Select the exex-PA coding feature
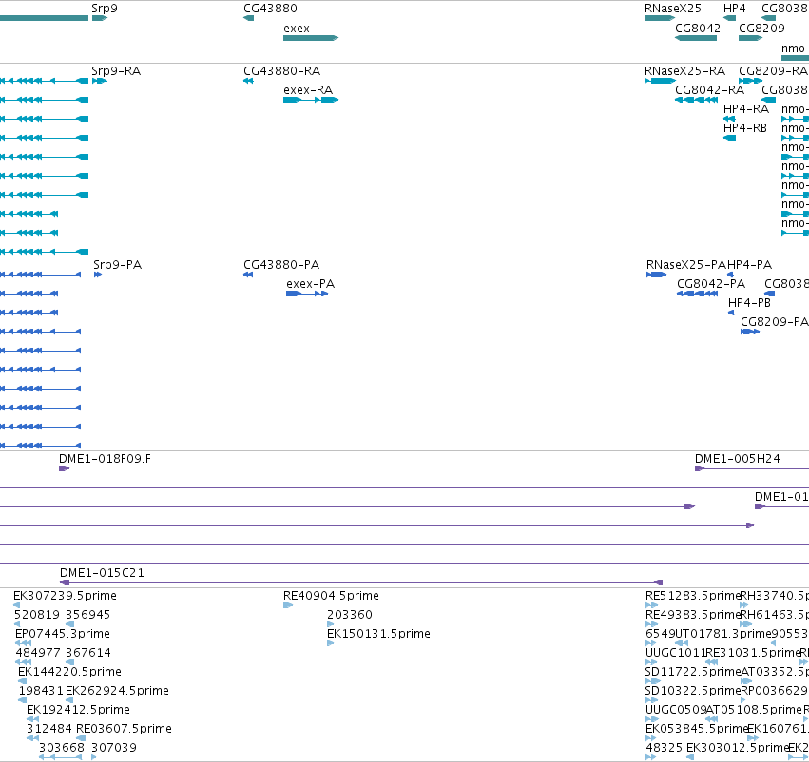This screenshot has height=762, width=809. tap(307, 294)
